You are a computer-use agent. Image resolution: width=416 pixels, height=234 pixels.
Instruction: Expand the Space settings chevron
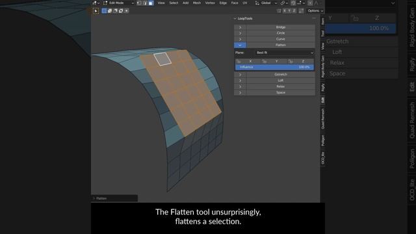click(240, 92)
